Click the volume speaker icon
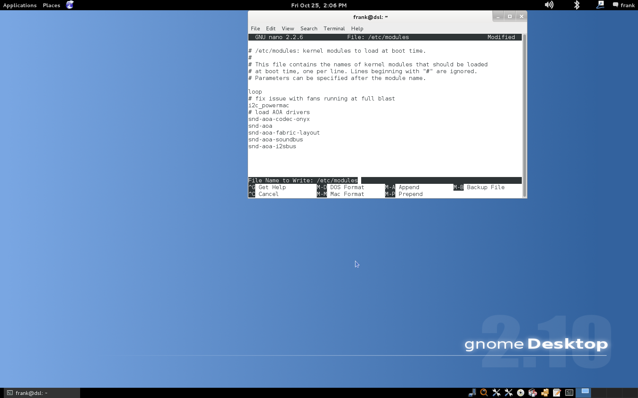The image size is (638, 398). click(x=549, y=5)
